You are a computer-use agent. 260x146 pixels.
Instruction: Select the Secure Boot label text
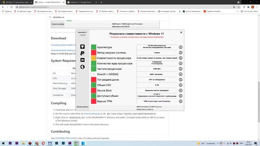click(x=104, y=90)
